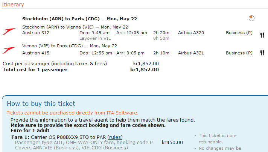Click the Austrian 312 flight number

tap(36, 33)
